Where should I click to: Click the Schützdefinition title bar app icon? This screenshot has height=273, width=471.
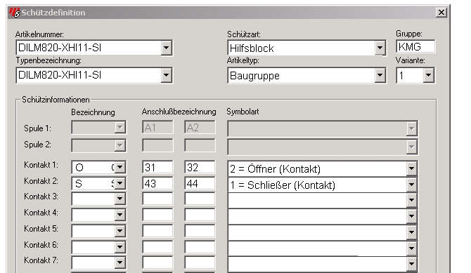click(14, 13)
